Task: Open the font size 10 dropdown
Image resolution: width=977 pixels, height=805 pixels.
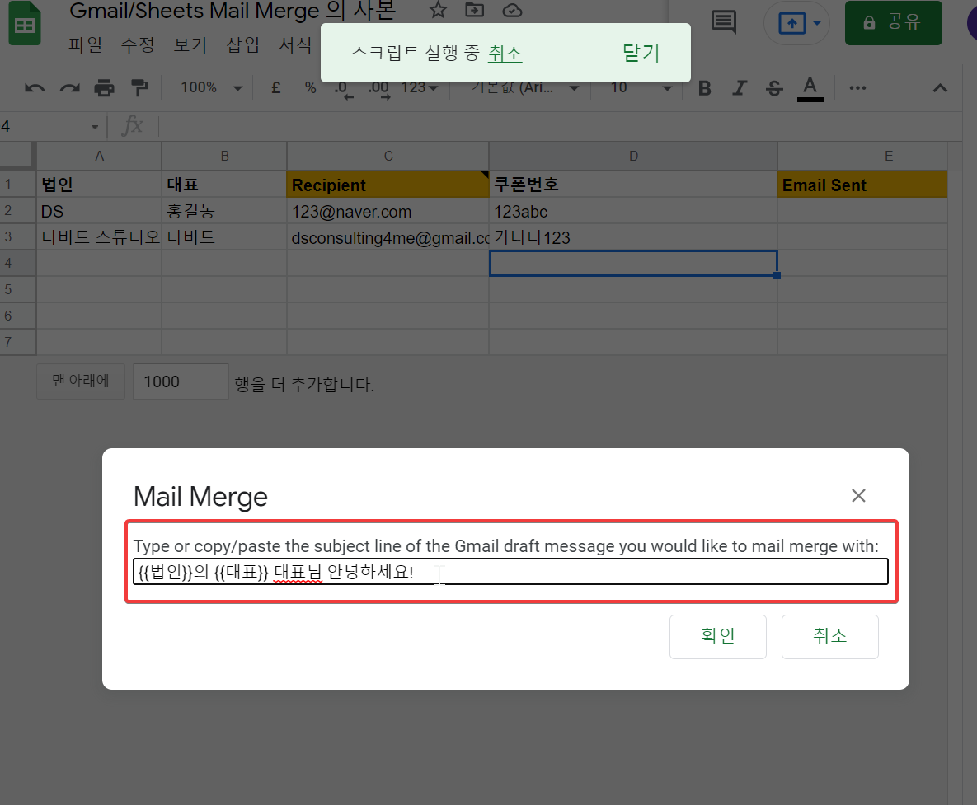Action: 641,88
